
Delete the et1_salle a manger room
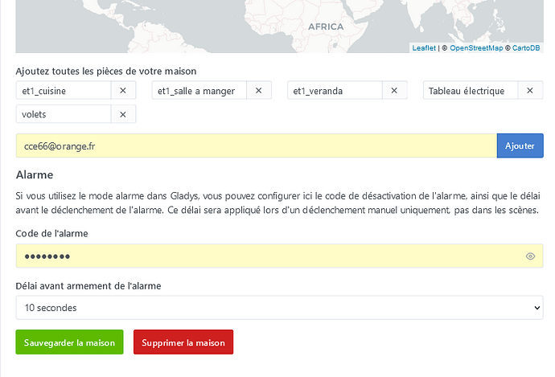click(x=258, y=91)
